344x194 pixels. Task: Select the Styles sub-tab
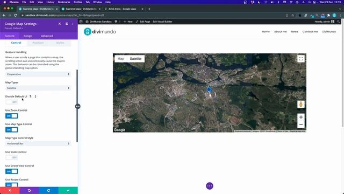pyautogui.click(x=60, y=43)
